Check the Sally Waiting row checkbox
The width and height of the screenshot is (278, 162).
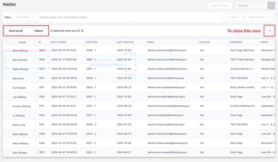[7, 134]
